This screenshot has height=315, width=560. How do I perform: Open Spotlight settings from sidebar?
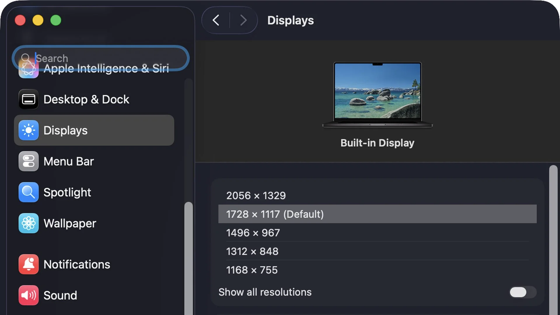coord(94,192)
